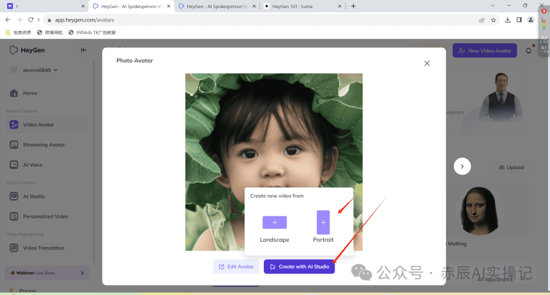Viewport: 550px width, 295px height.
Task: Open the AI Voice section
Action: (33, 165)
